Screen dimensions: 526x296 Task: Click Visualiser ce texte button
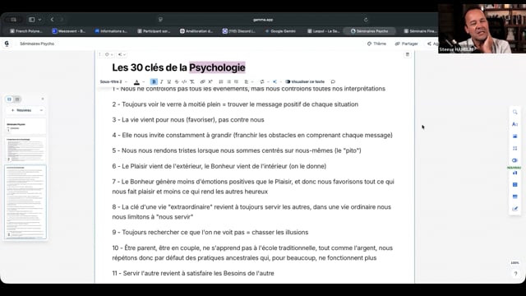click(305, 81)
